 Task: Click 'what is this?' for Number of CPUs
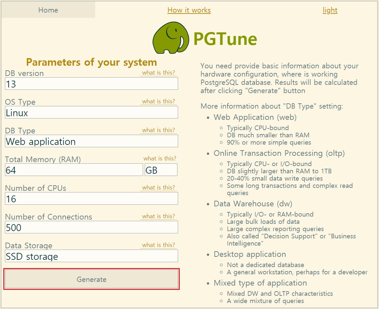(x=158, y=188)
